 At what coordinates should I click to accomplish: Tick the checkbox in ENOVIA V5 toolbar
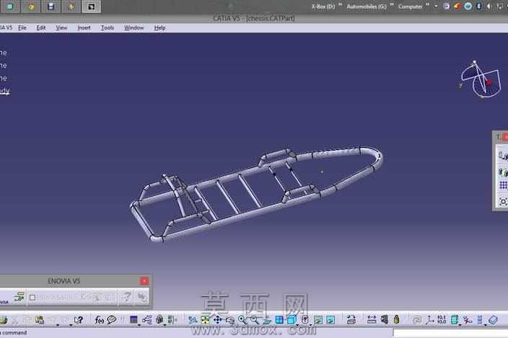(x=32, y=297)
